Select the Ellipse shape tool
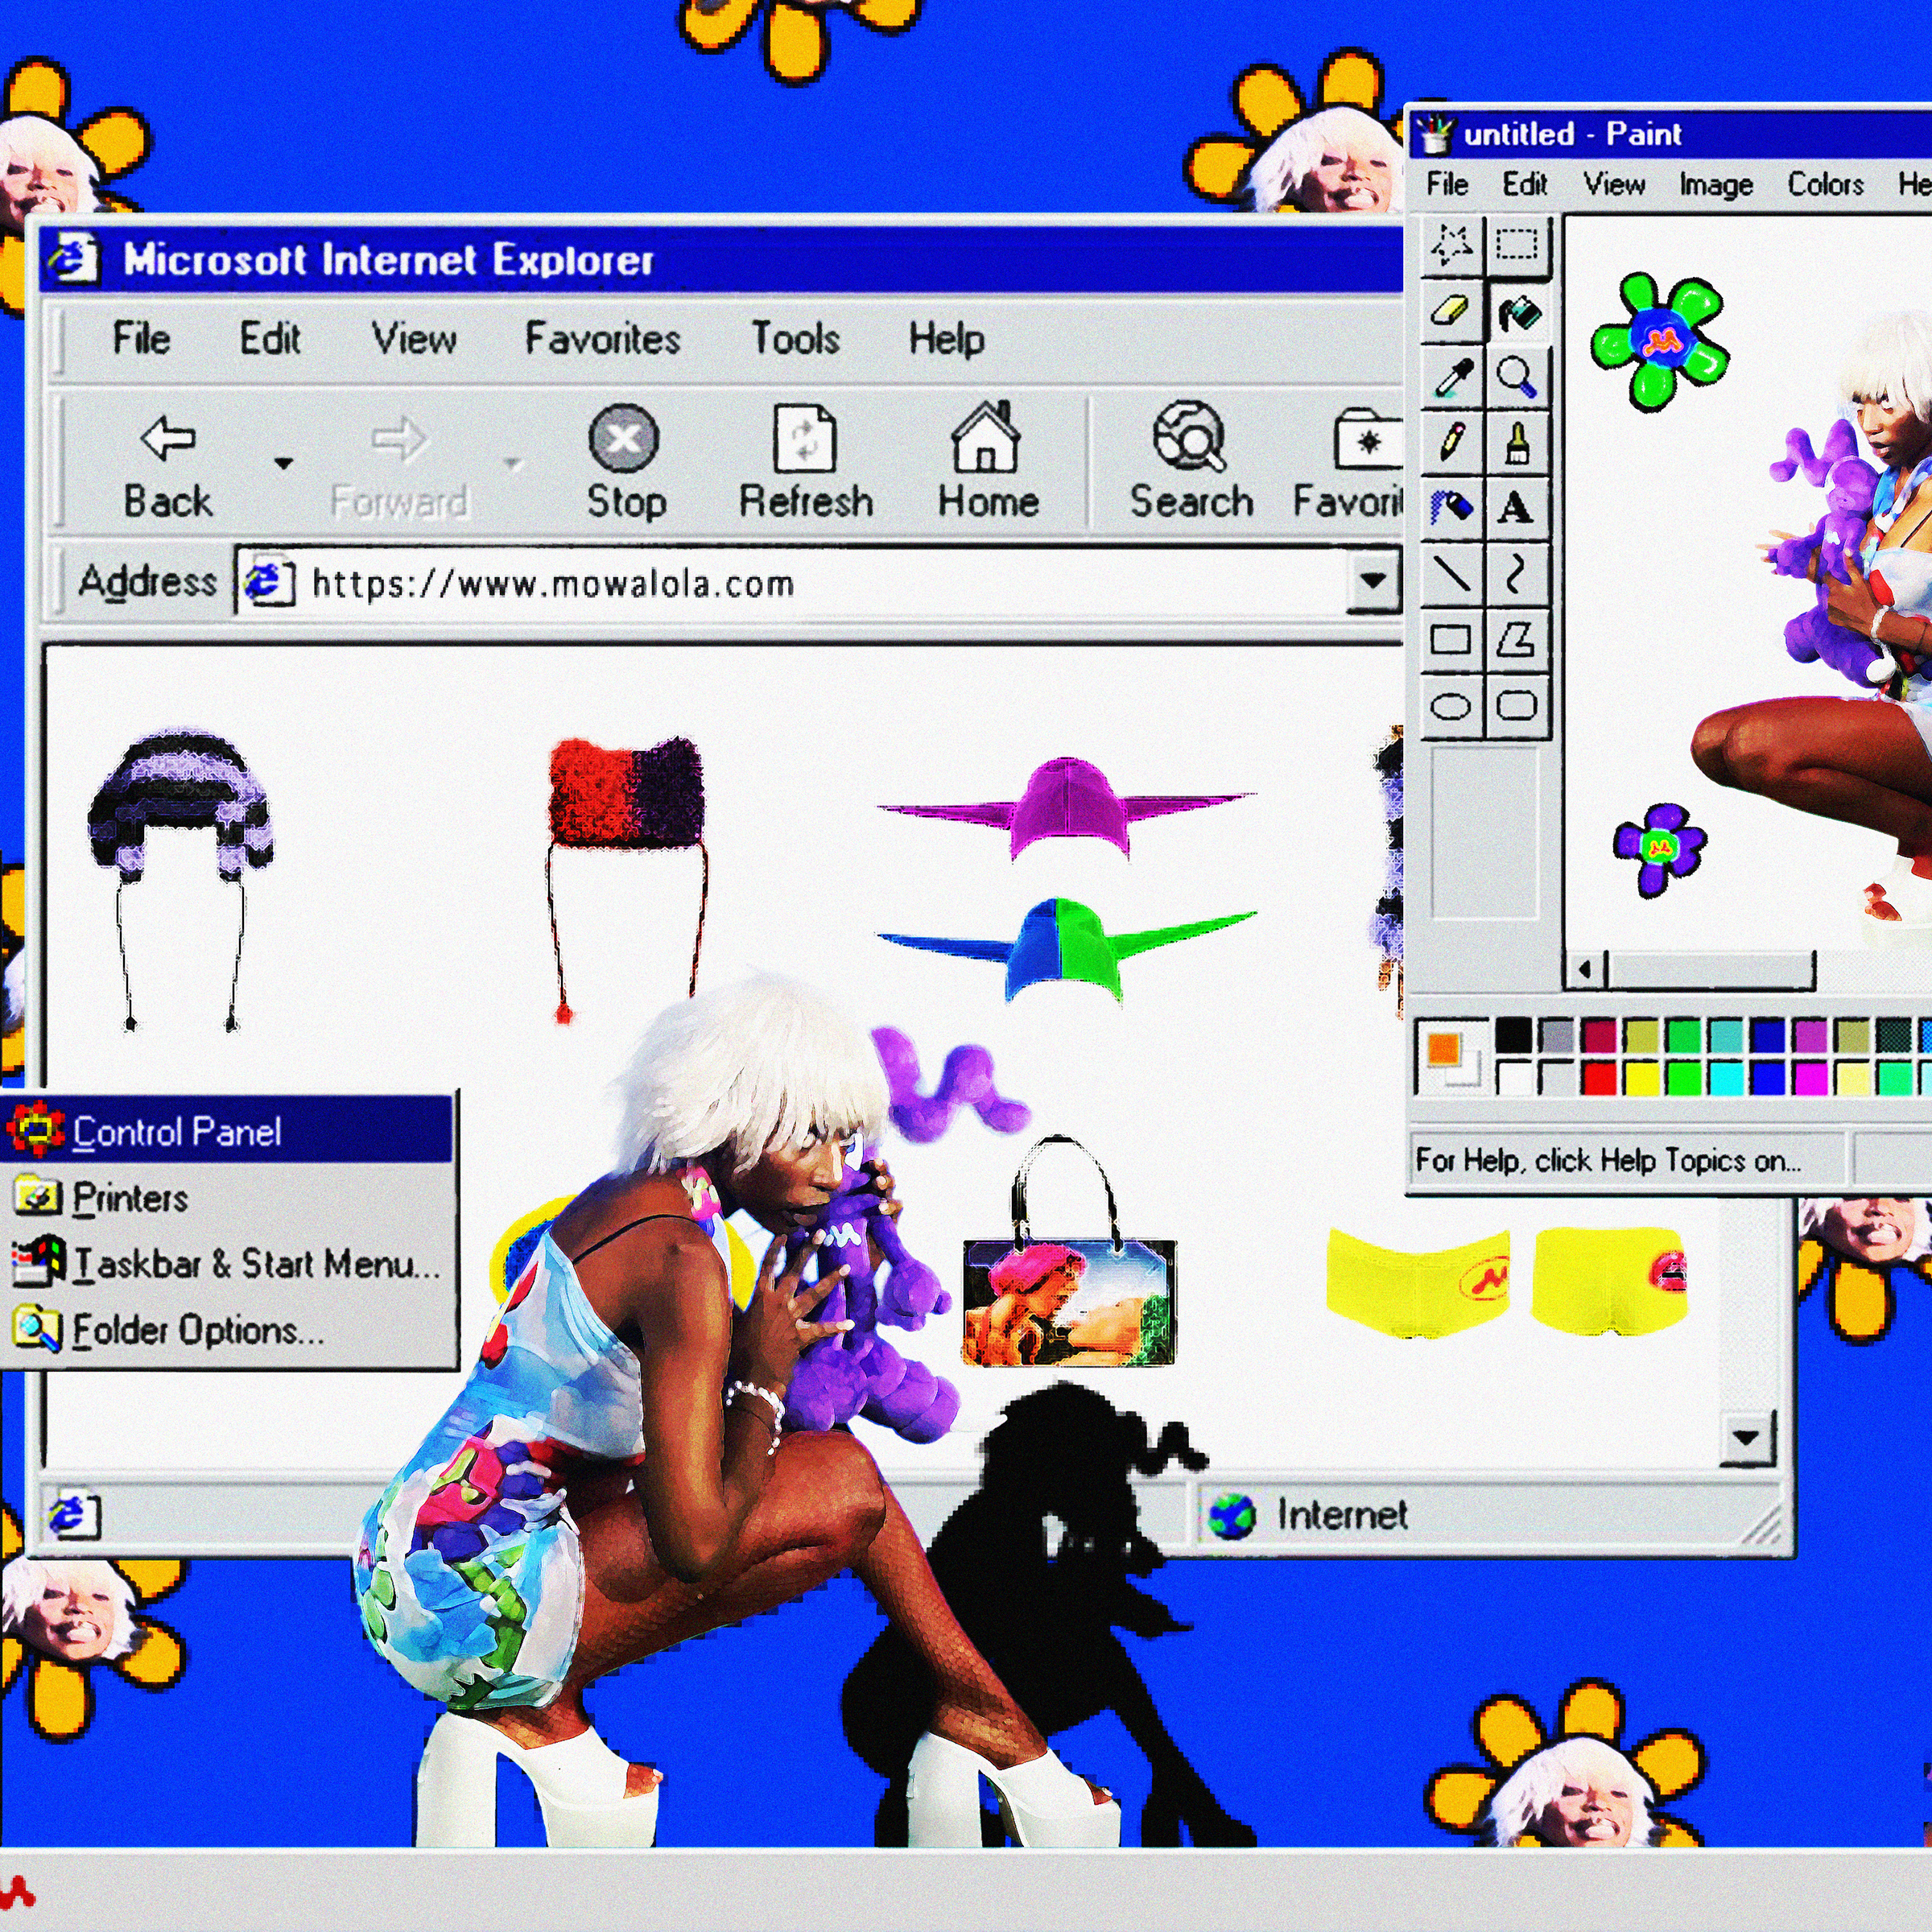Viewport: 1932px width, 1932px height. tap(1452, 706)
